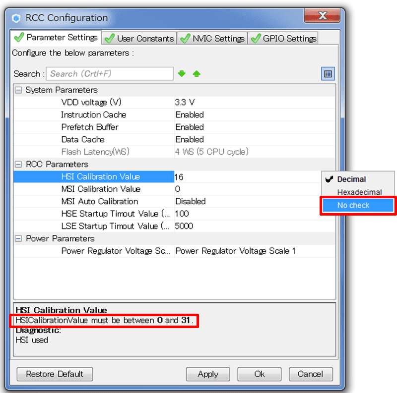Image resolution: width=397 pixels, height=393 pixels.
Task: Collapse the RCC Parameters group
Action: [18, 165]
